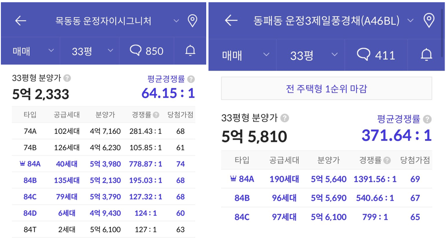447x239 pixels.
Task: Click 전 주택형 1순위 마감 banner
Action: click(x=326, y=89)
